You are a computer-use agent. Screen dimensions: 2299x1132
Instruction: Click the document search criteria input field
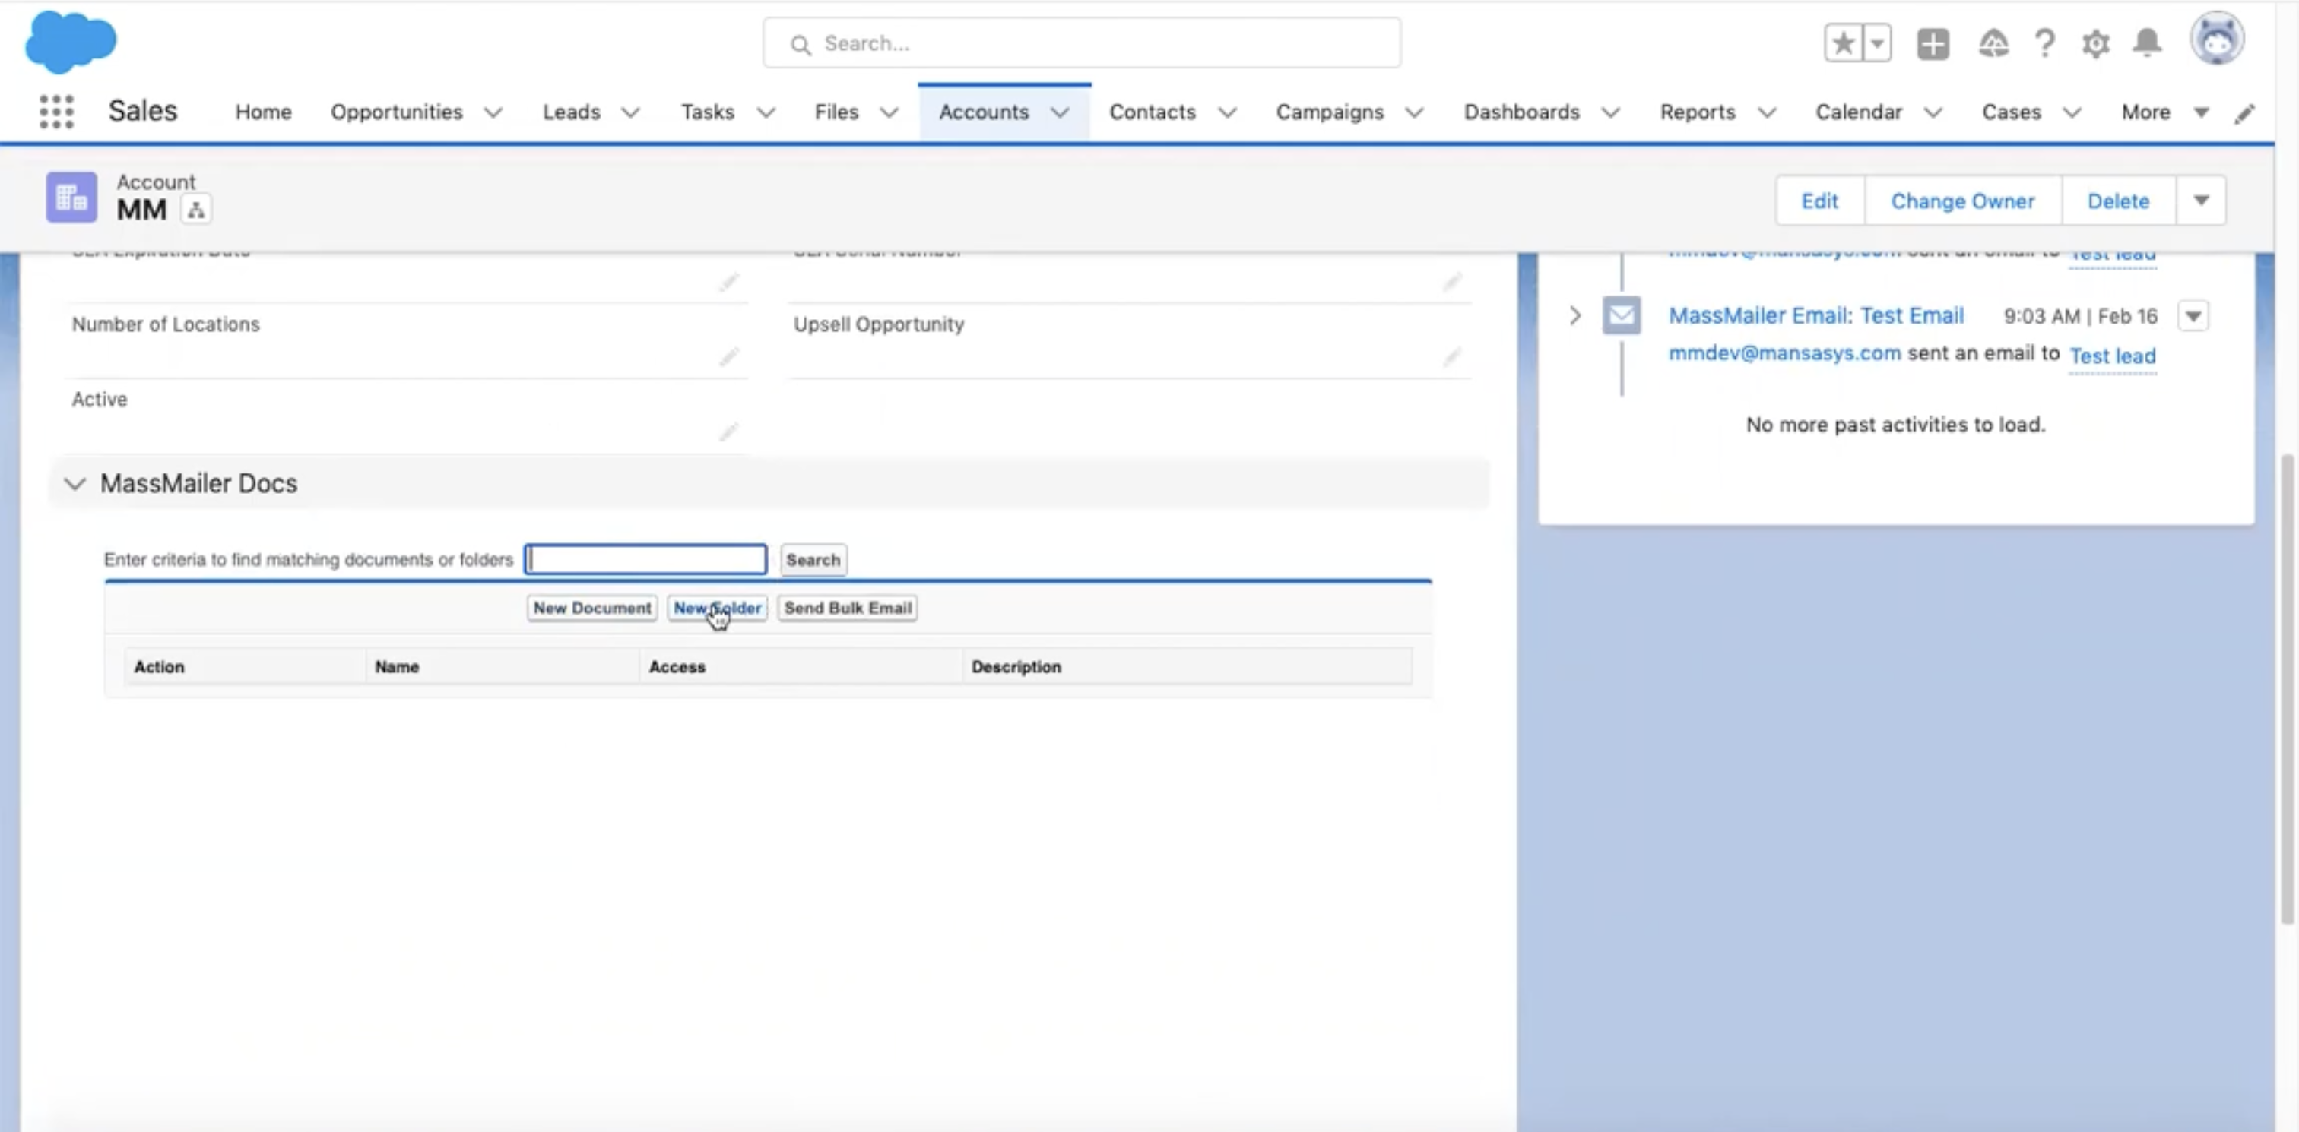pos(645,559)
